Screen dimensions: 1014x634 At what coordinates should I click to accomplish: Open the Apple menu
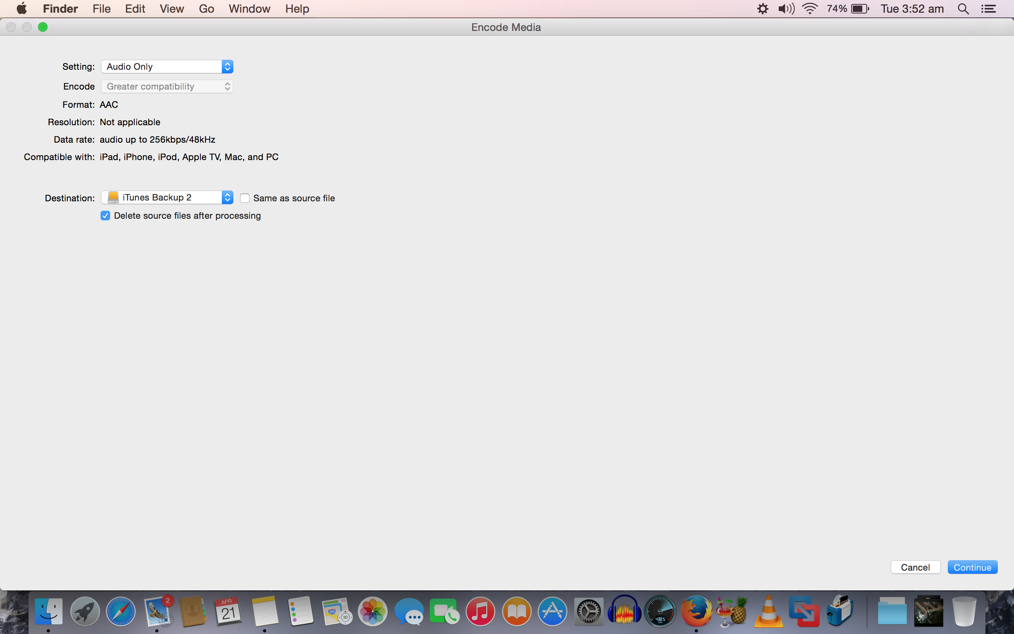[x=22, y=8]
